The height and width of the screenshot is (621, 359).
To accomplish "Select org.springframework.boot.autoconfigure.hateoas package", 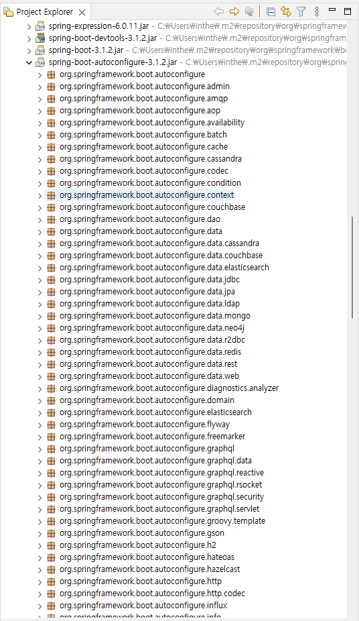I will coord(147,557).
